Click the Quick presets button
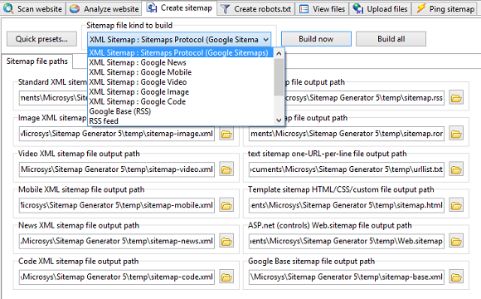 click(x=41, y=39)
